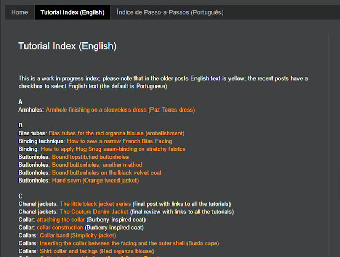
Task: Open Armhole finishing on a sleeveless dress link
Action: 120,110
